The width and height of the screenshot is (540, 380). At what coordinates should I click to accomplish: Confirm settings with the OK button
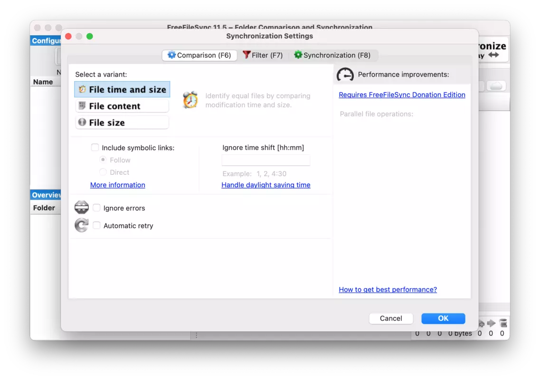click(x=443, y=318)
